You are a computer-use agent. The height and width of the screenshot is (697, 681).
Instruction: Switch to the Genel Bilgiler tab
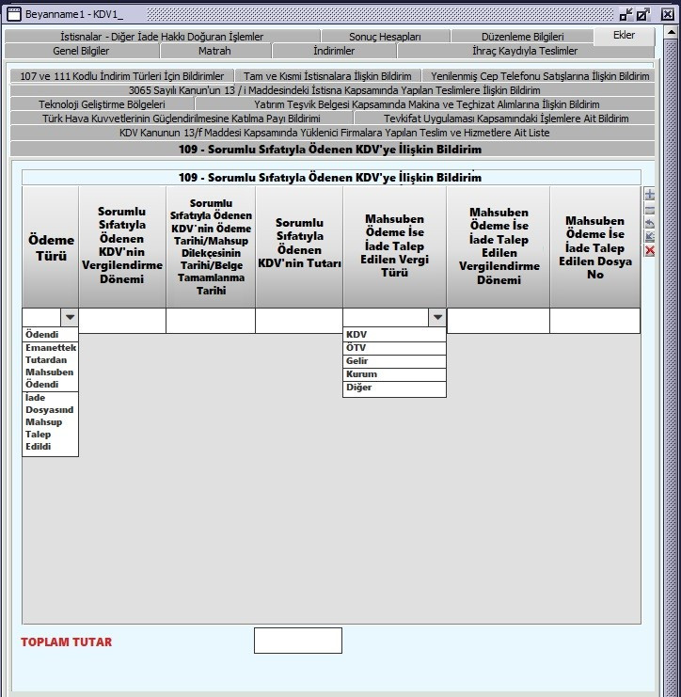pyautogui.click(x=81, y=51)
